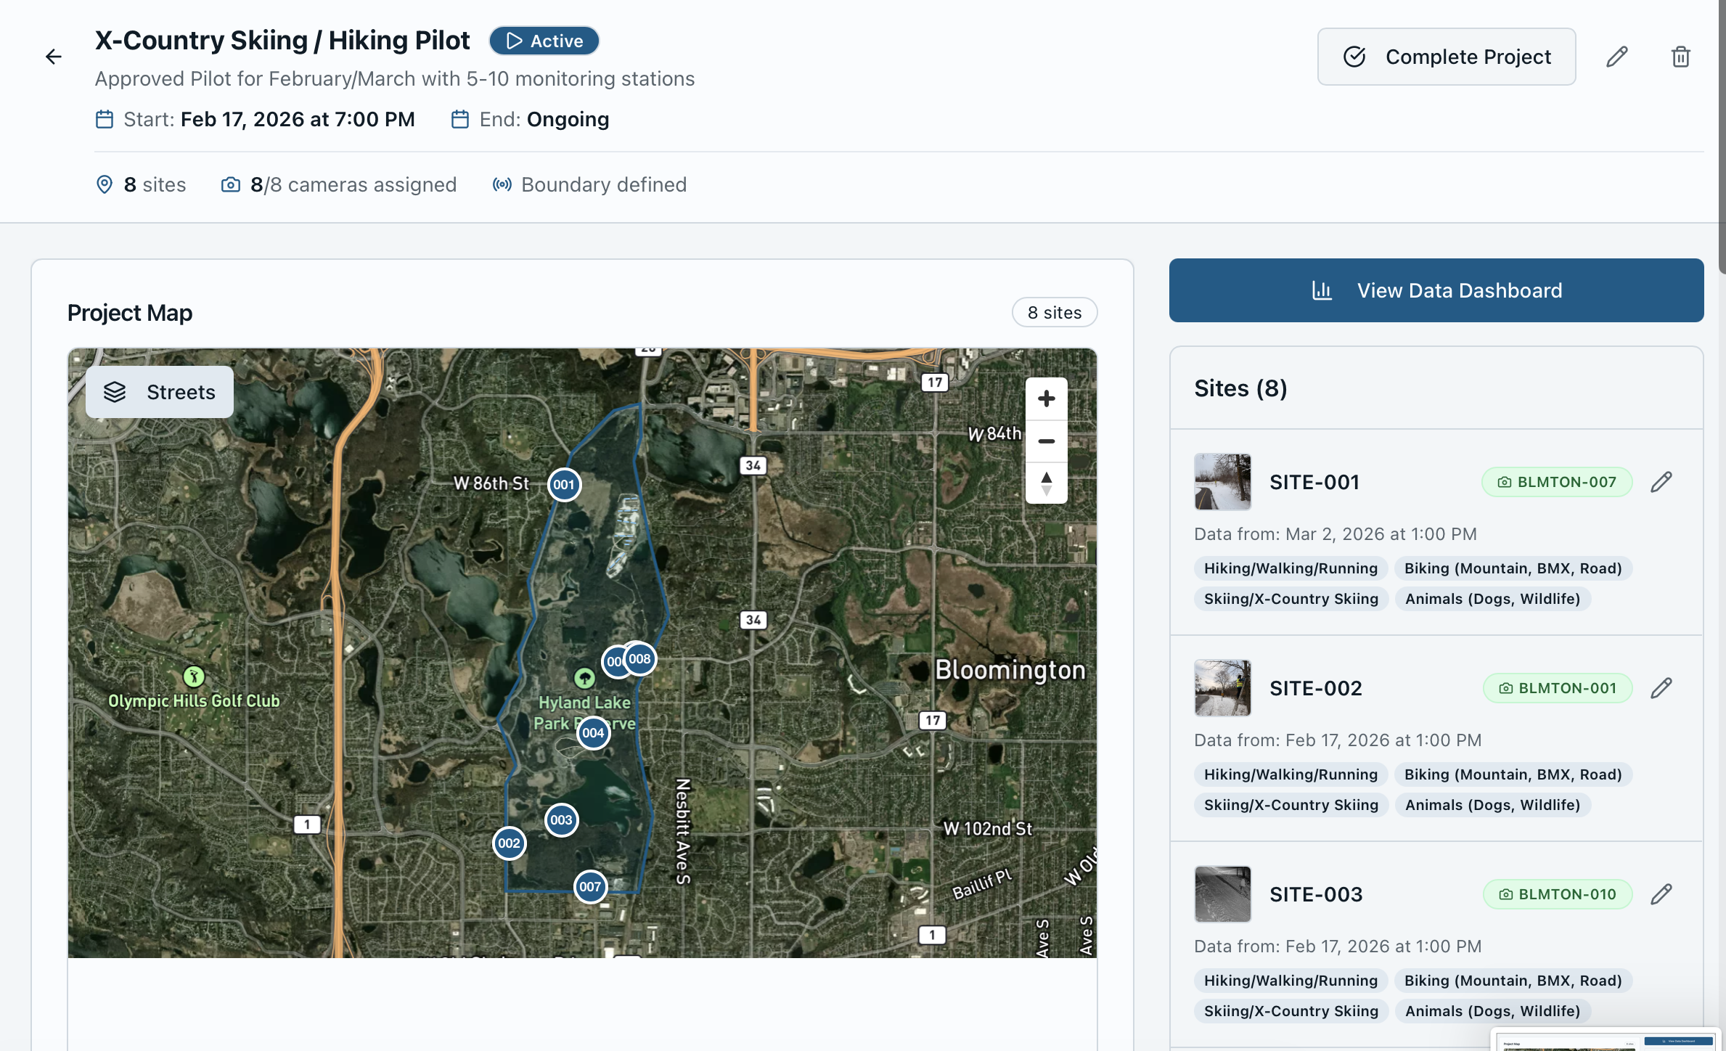This screenshot has width=1726, height=1051.
Task: Click the Boundary defined indicator
Action: pos(589,184)
